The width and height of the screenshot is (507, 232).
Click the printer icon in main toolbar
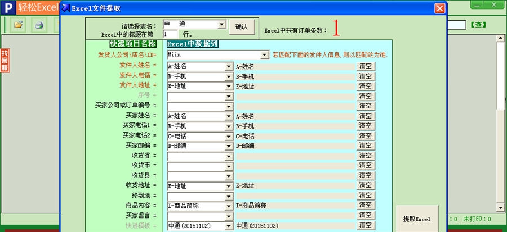pos(39,25)
